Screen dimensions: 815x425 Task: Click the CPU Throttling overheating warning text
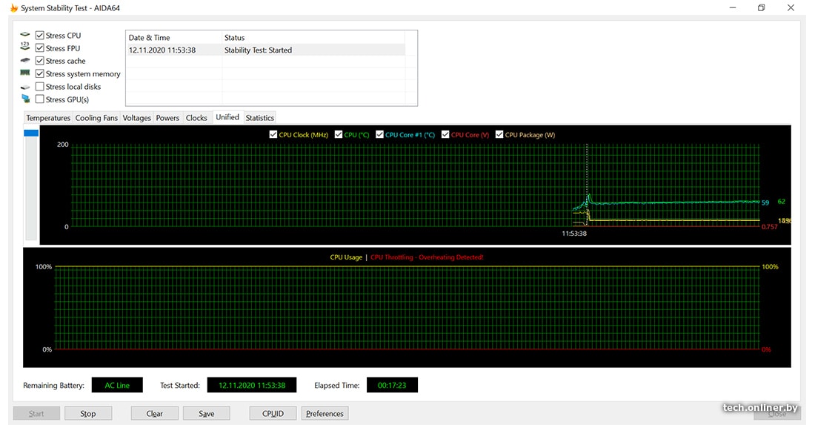click(x=427, y=257)
